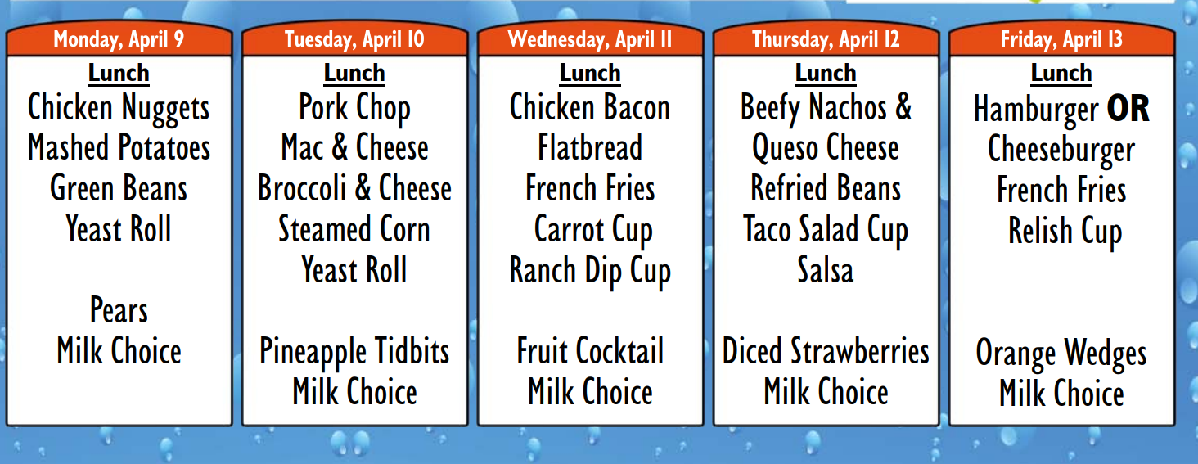The image size is (1198, 464).
Task: Click Milk Choice under Monday's Pears
Action: pyautogui.click(x=119, y=352)
